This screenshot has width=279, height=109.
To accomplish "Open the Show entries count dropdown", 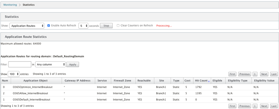I will click(13, 74).
